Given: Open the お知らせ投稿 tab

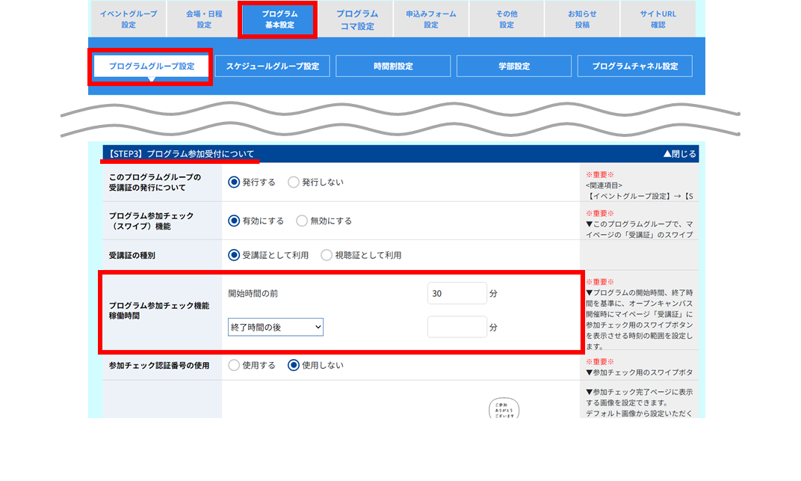Looking at the screenshot, I should [x=582, y=19].
